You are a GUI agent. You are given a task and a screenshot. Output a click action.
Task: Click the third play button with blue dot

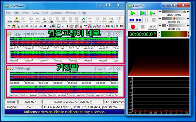click(x=152, y=13)
